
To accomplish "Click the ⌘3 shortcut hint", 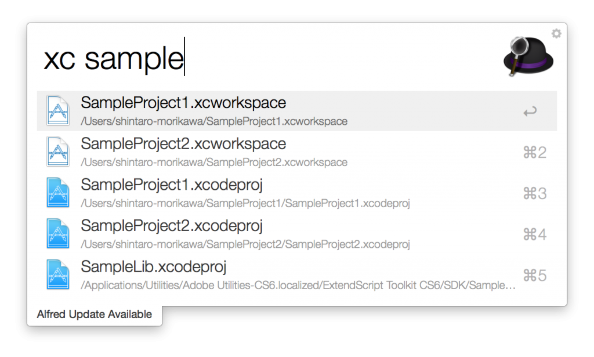I will click(534, 193).
